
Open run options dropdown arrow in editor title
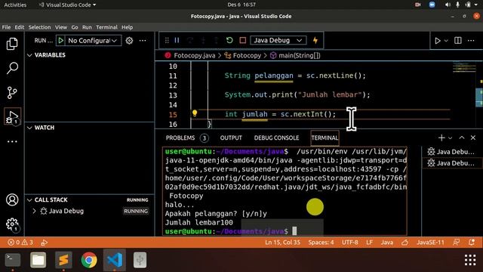click(446, 40)
